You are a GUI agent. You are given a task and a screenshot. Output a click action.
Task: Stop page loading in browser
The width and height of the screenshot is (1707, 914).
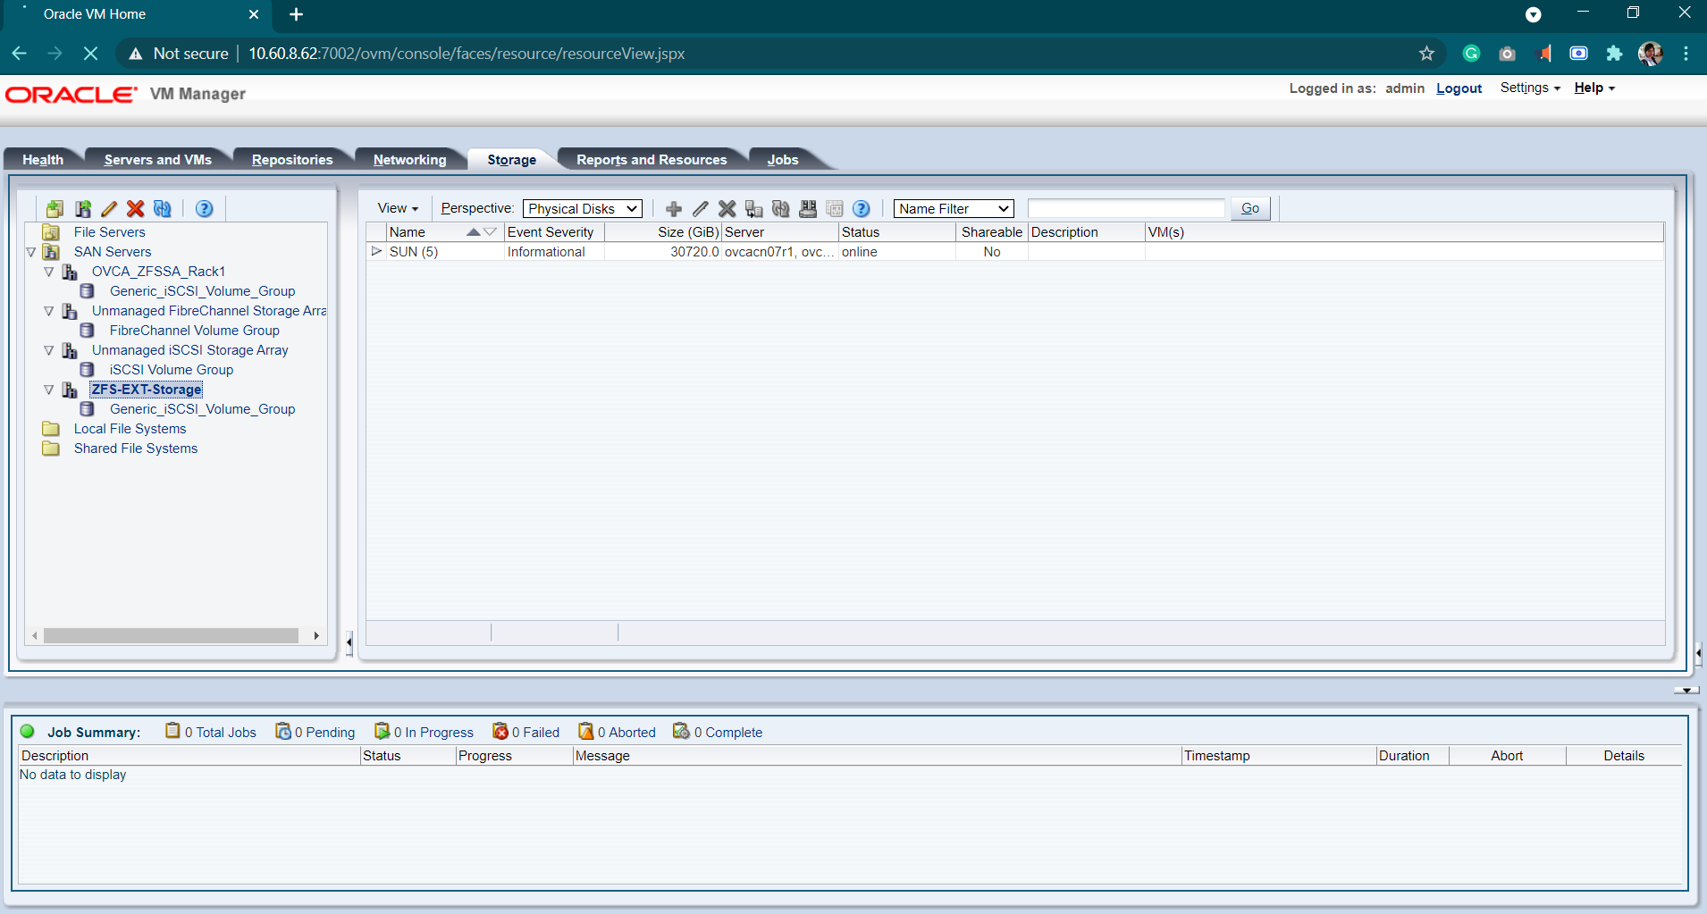pos(90,54)
